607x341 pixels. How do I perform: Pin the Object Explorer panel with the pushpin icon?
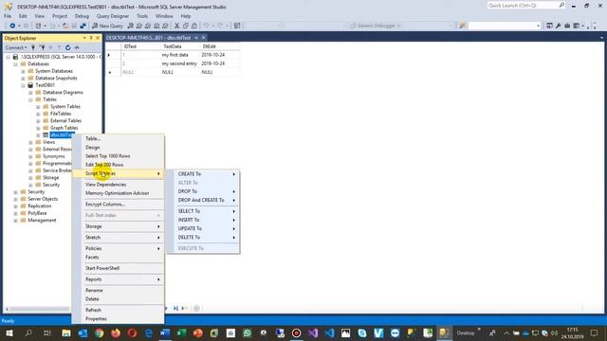coord(91,38)
